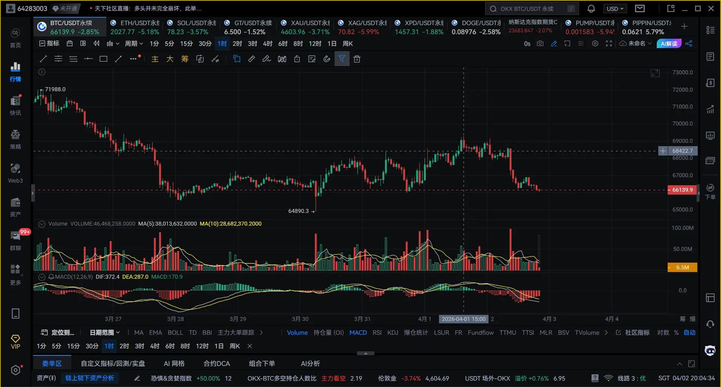Image resolution: width=721 pixels, height=387 pixels.
Task: Open the mail inbox icon
Action: (640, 9)
